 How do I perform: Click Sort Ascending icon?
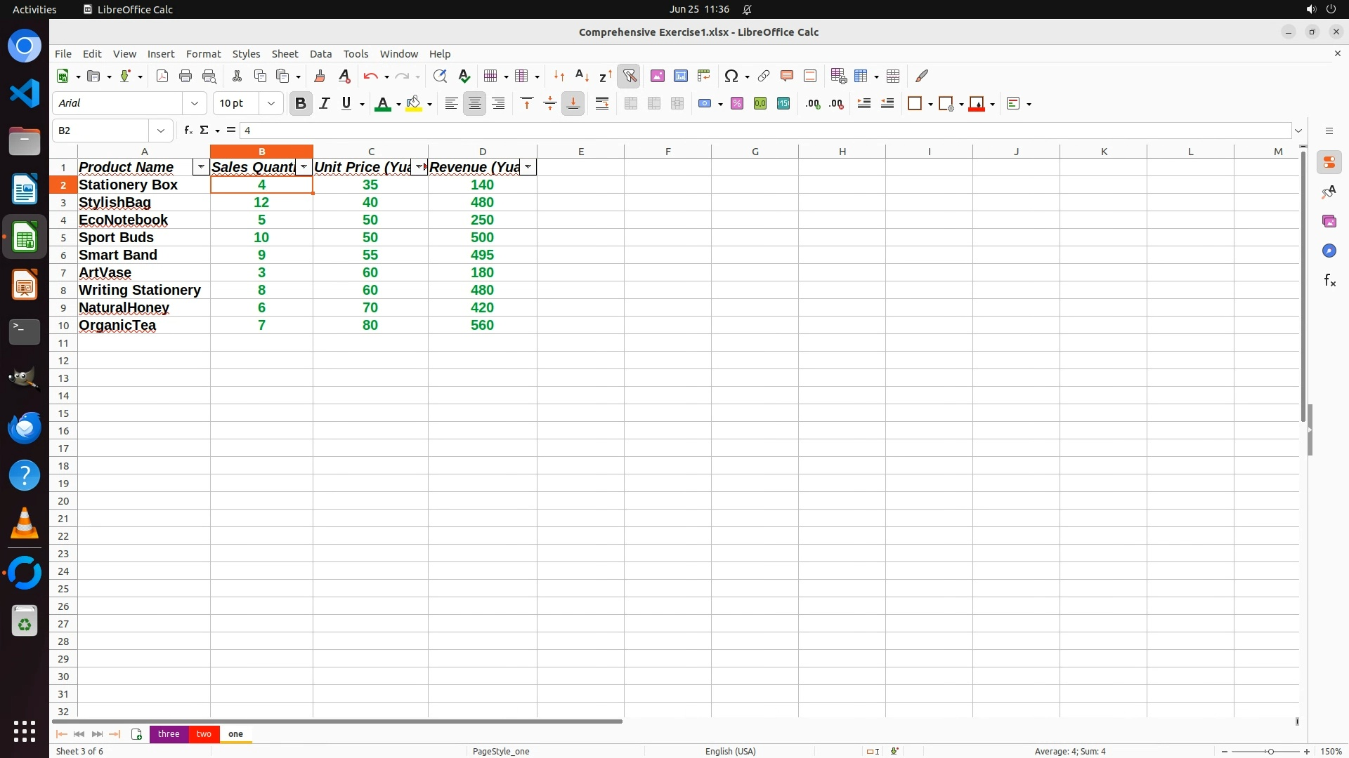coord(582,76)
